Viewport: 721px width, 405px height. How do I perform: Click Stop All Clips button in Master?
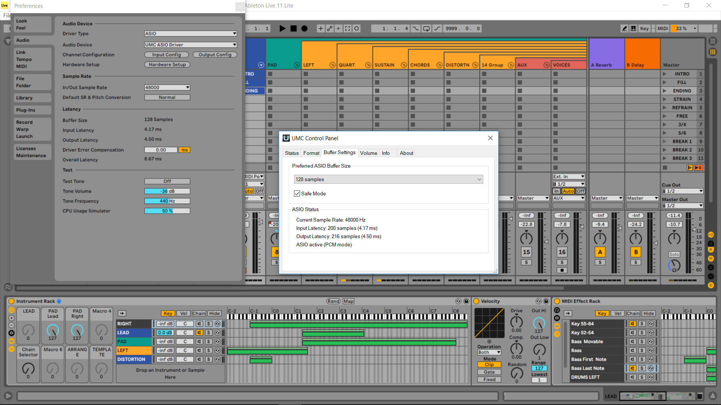(x=665, y=168)
